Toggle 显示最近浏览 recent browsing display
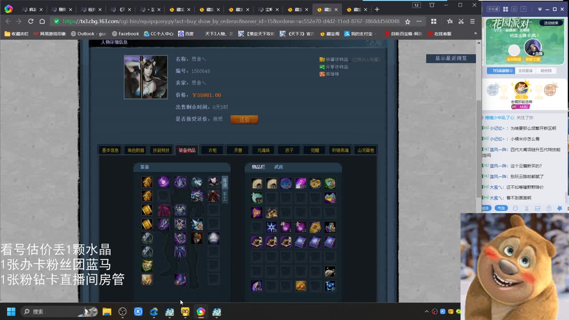Viewport: 569px width, 320px height. click(x=450, y=58)
